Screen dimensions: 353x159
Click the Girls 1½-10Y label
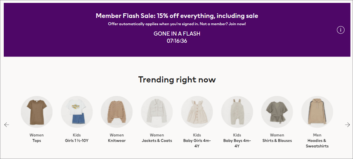77,141
